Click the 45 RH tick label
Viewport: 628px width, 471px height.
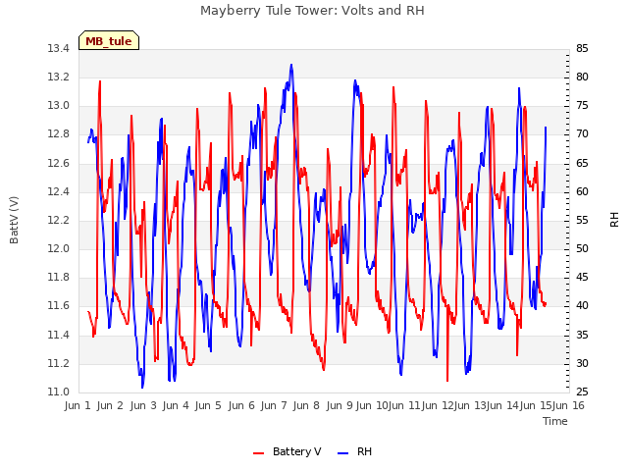582,277
